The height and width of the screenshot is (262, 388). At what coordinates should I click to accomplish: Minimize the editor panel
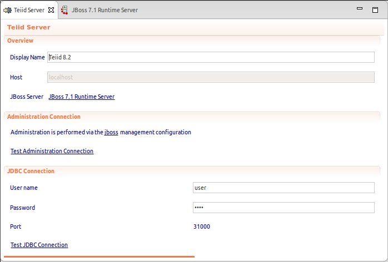[360, 9]
